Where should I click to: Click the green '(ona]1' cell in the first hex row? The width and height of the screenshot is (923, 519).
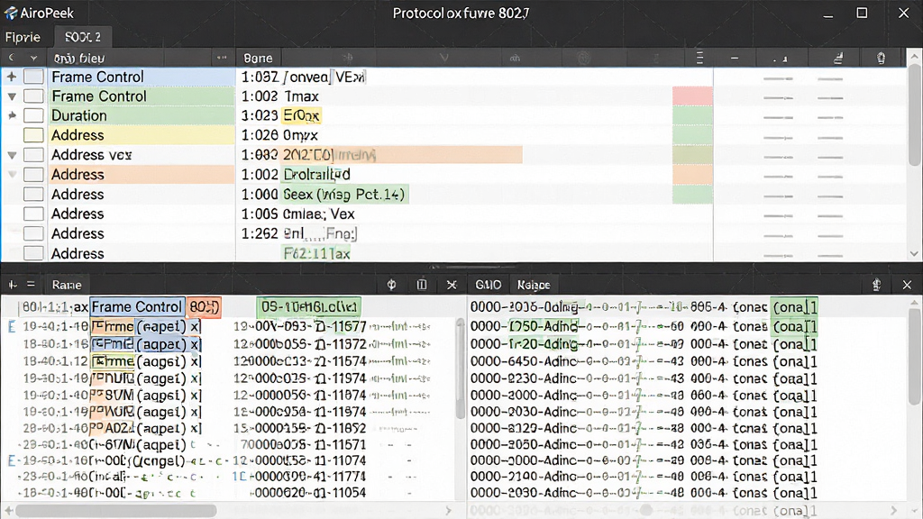point(794,306)
